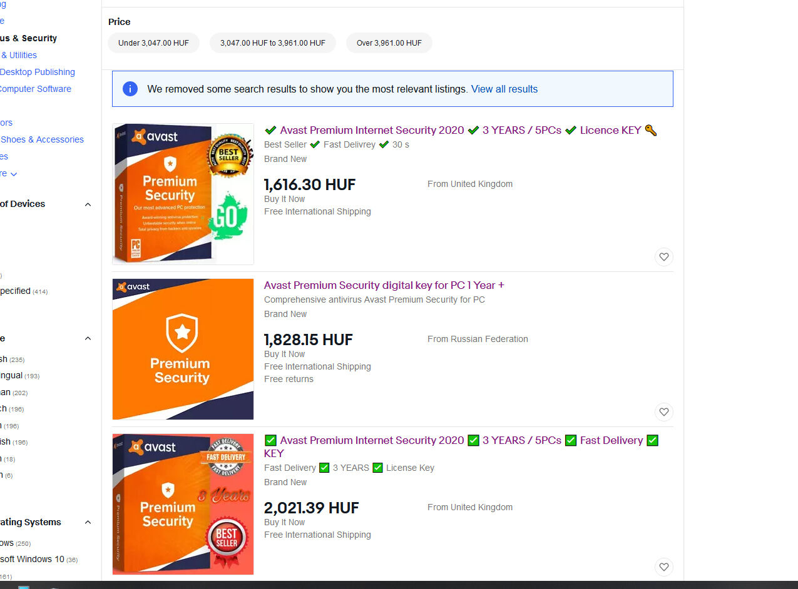
Task: Select the 'soft Windows 10 (36)' filter
Action: pos(39,559)
